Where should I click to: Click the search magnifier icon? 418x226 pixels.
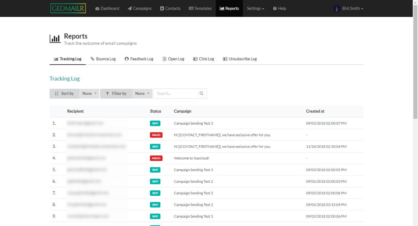click(201, 93)
